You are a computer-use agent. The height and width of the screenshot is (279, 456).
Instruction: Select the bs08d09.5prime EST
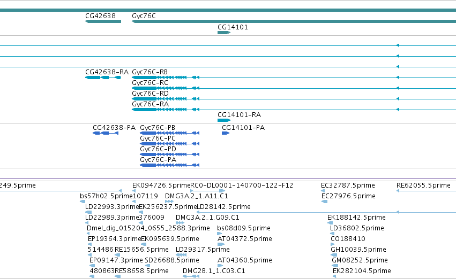[x=220, y=234]
